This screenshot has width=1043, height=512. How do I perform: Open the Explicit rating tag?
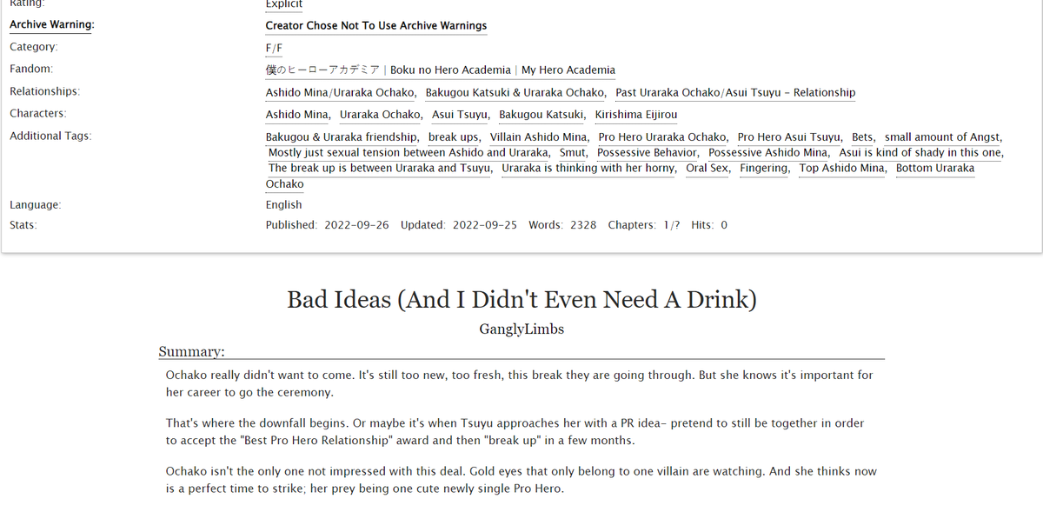pos(284,4)
